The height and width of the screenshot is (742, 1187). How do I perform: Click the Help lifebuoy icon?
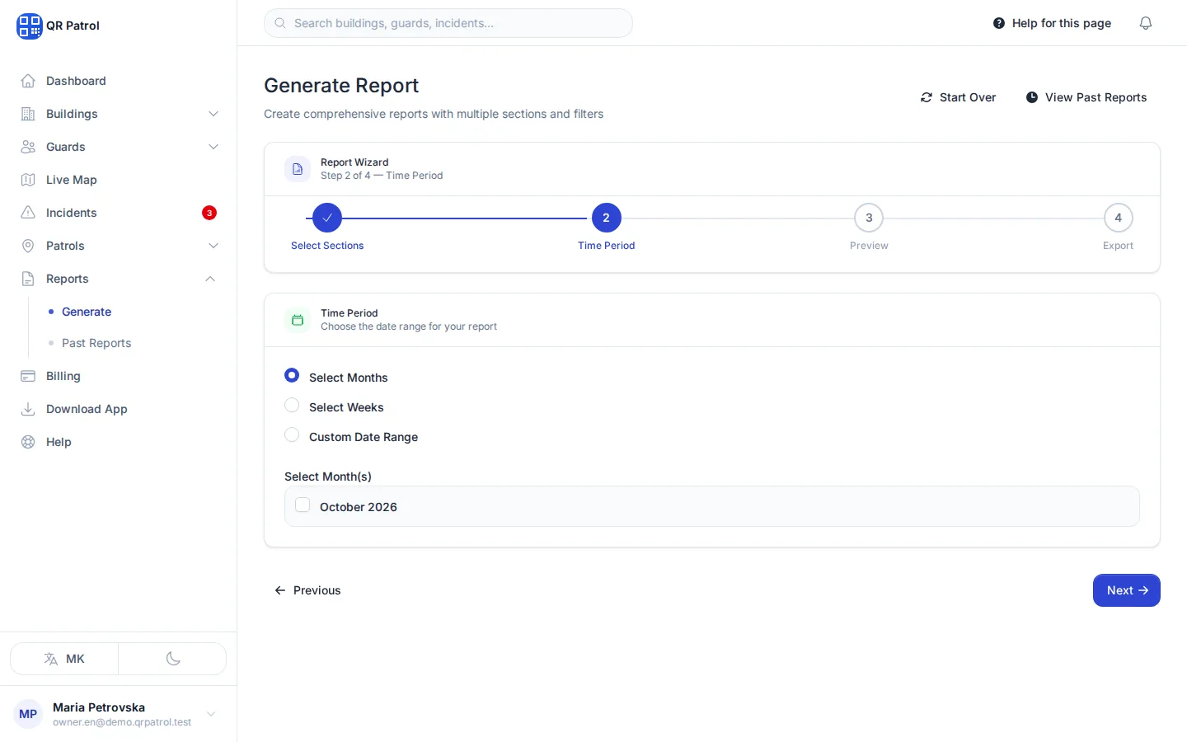(28, 442)
